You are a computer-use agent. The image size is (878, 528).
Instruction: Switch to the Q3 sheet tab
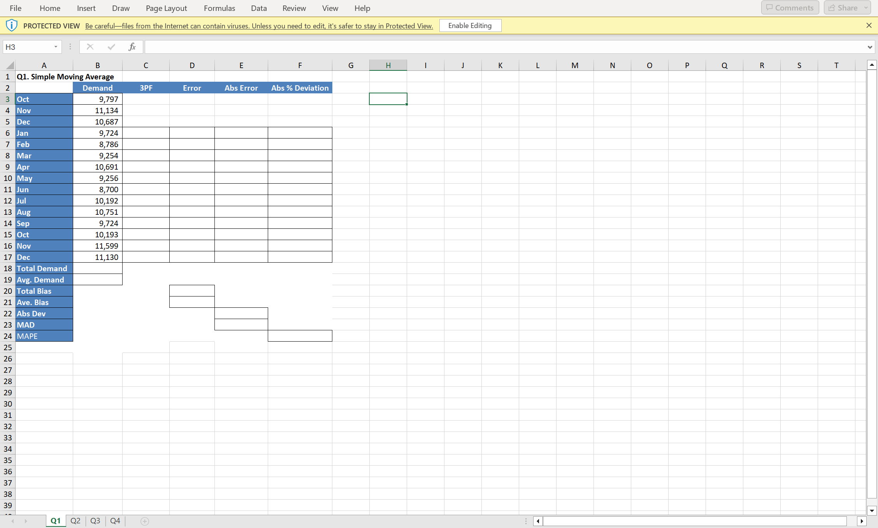tap(95, 521)
